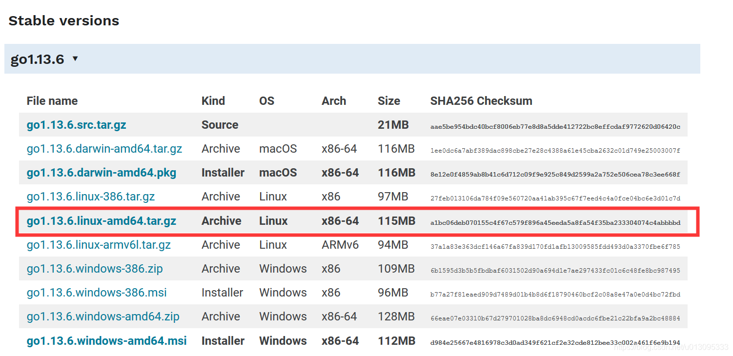The width and height of the screenshot is (733, 356).
Task: Download go1.13.6.darwin-amd64.tar.gz archive
Action: 104,149
